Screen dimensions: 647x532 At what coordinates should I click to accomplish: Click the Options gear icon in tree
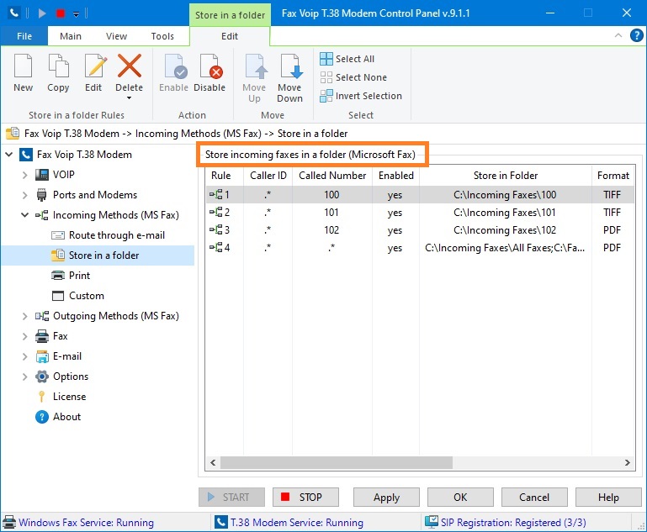(x=42, y=377)
